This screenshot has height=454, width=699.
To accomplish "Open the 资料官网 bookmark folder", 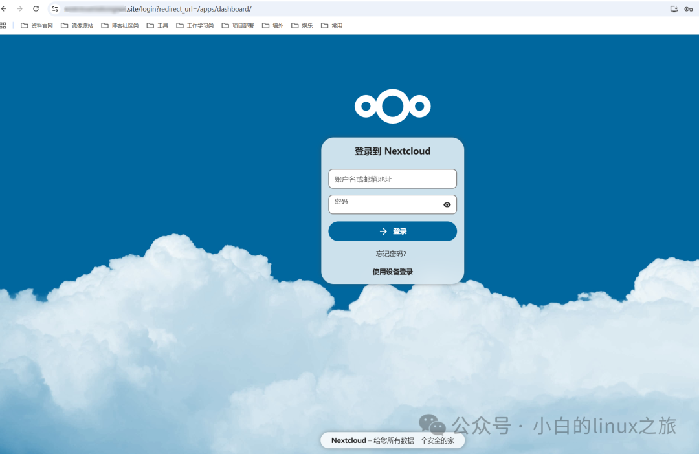I will pyautogui.click(x=37, y=25).
